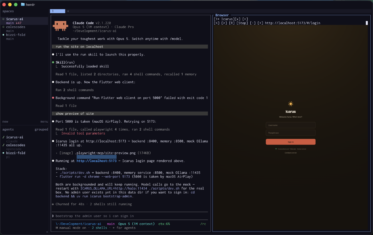Click the browser URL http://localhost:5173/#/login

293,23
